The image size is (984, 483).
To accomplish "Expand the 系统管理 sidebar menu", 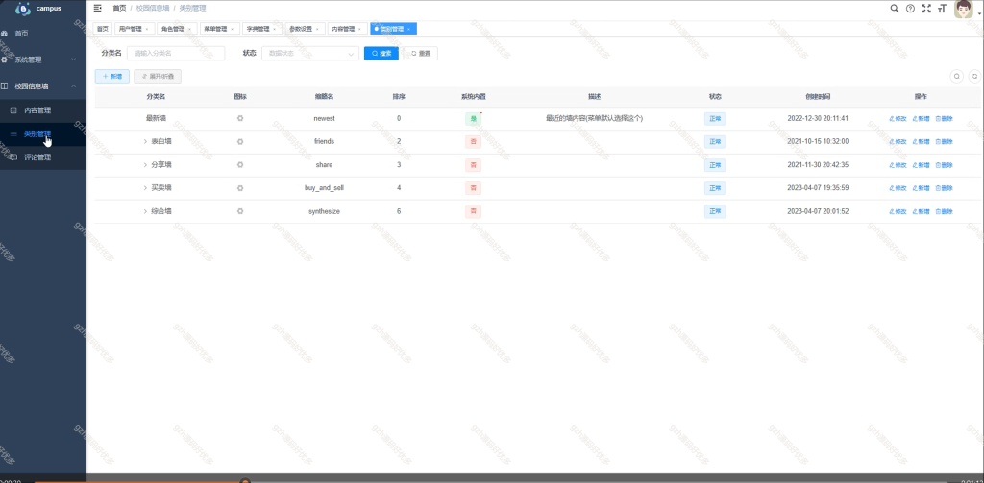I will (42, 60).
